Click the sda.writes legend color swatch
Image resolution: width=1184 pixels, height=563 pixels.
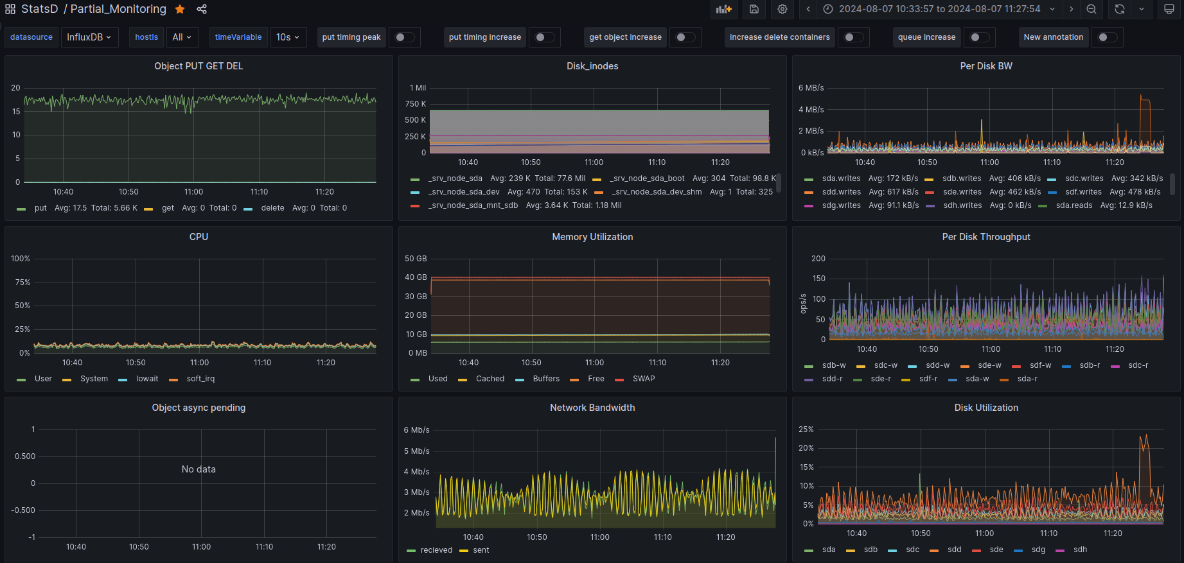point(809,179)
